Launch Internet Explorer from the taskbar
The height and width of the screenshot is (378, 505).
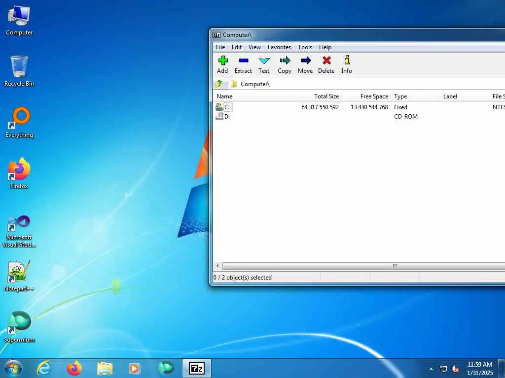click(x=44, y=368)
